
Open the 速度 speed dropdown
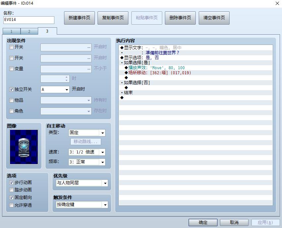coord(87,152)
